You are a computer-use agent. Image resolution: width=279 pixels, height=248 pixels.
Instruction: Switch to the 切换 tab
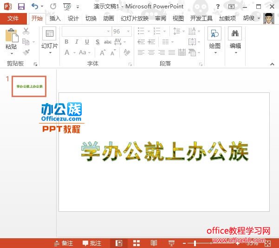pyautogui.click(x=91, y=18)
